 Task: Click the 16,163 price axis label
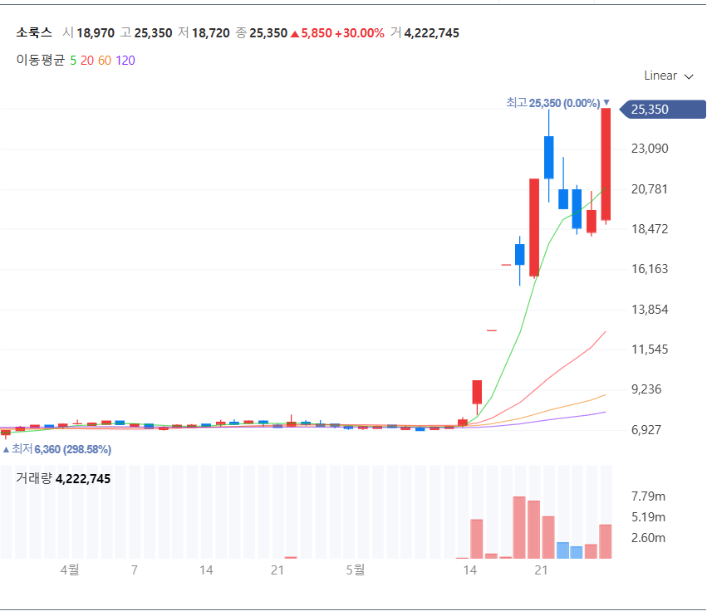[x=650, y=269]
